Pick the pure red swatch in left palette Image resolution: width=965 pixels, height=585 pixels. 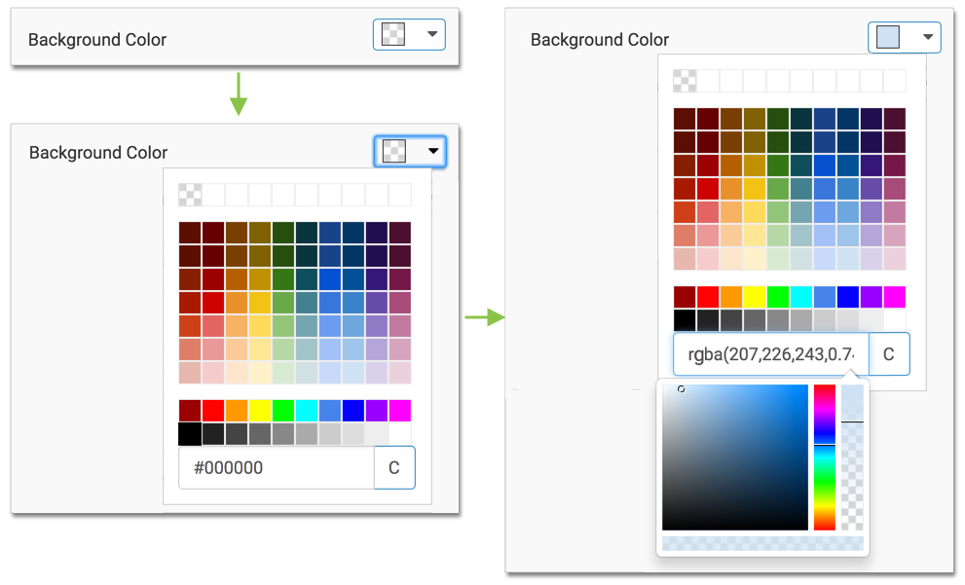[x=213, y=411]
